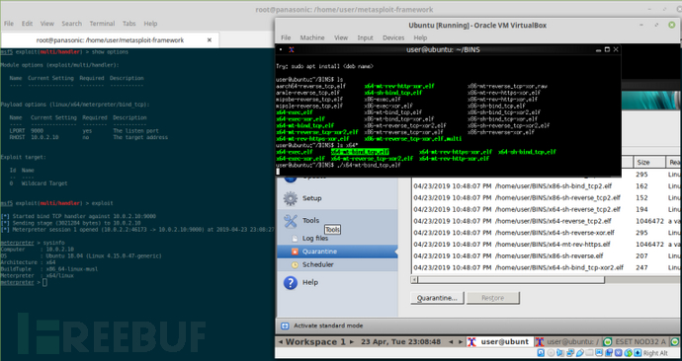
Task: Select the x86-sh-bind_tcp2.elf quarantine row
Action: click(547, 186)
